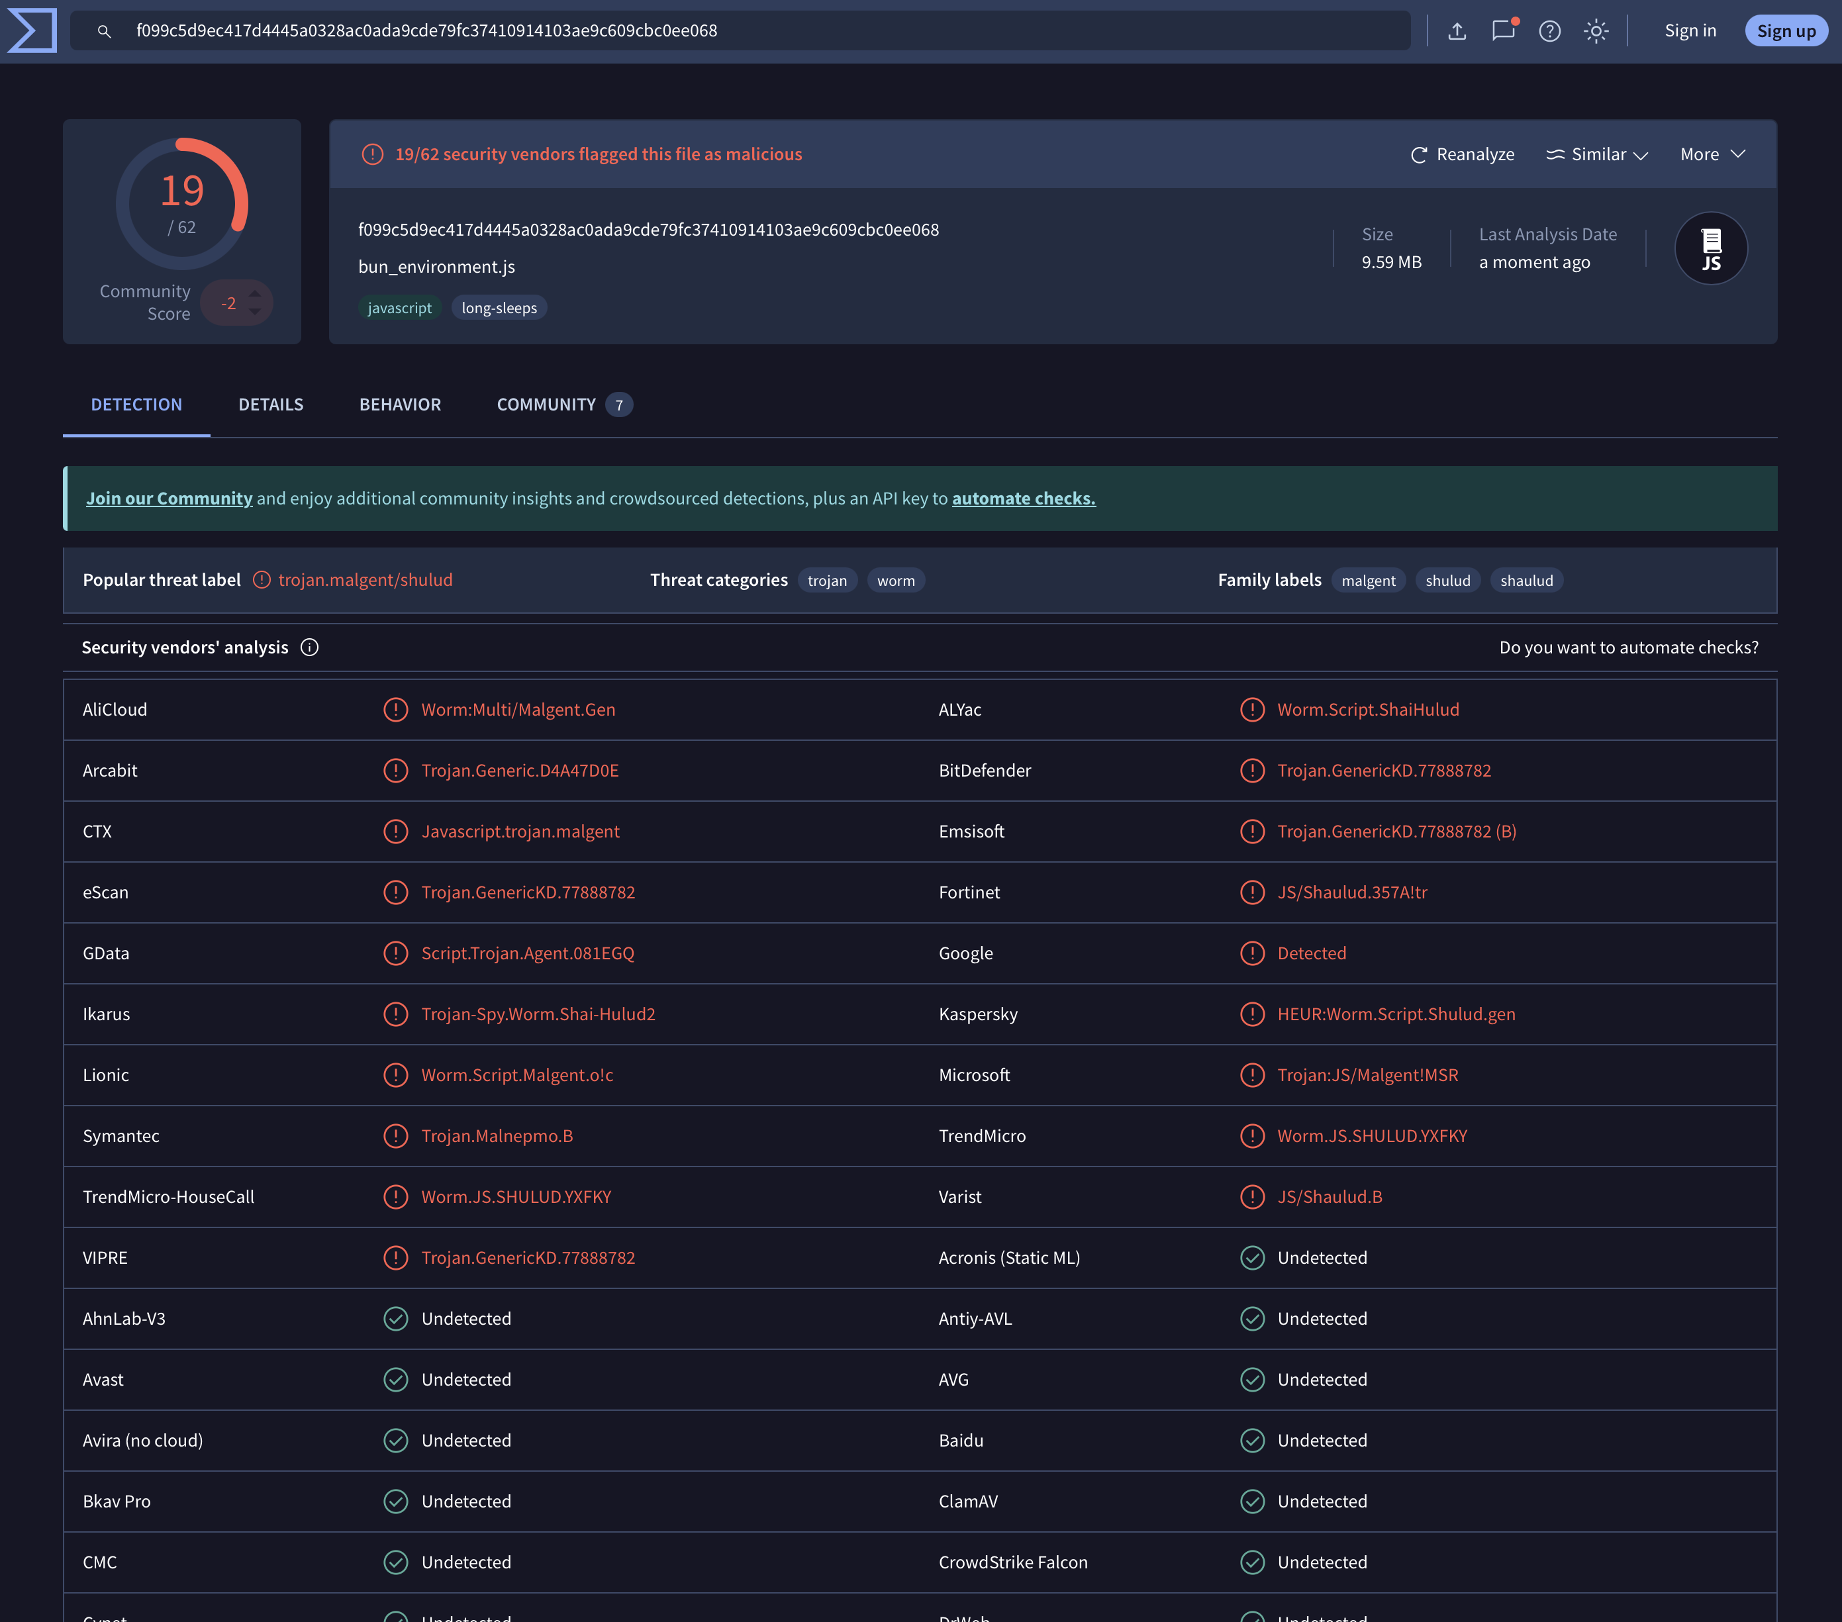Click the info icon beside Security vendors' analysis
Screen dimensions: 1842x1622
coord(309,648)
